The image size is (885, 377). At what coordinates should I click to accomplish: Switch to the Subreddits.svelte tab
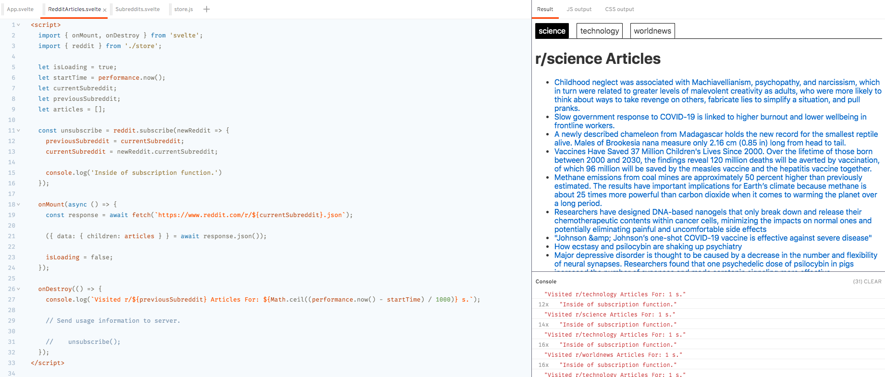137,9
